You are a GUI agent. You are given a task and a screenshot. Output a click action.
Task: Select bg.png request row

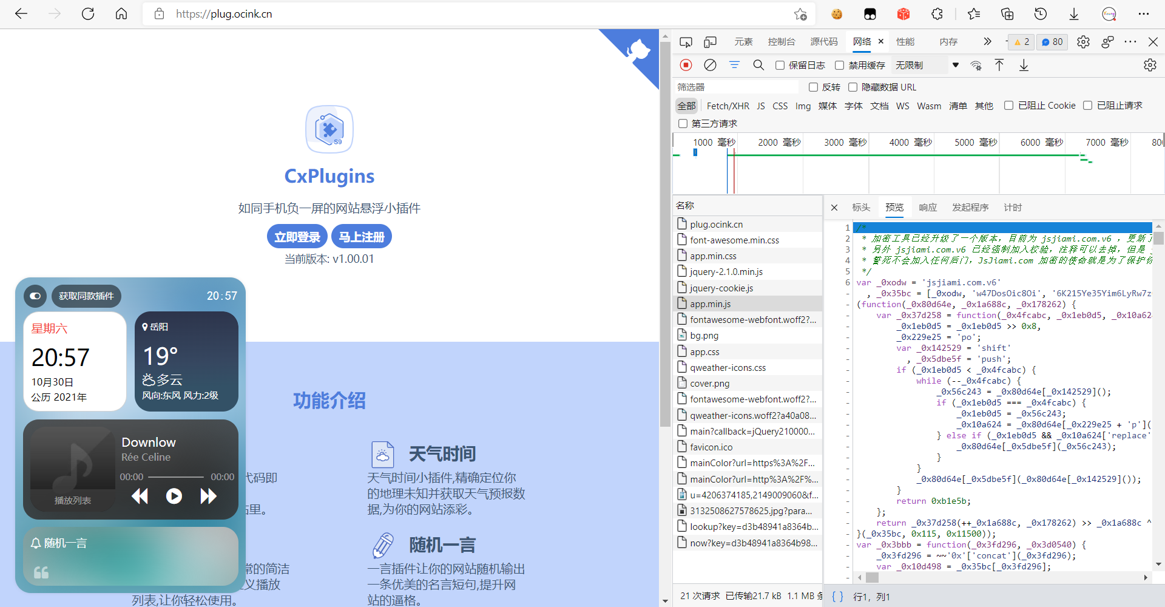coord(748,336)
